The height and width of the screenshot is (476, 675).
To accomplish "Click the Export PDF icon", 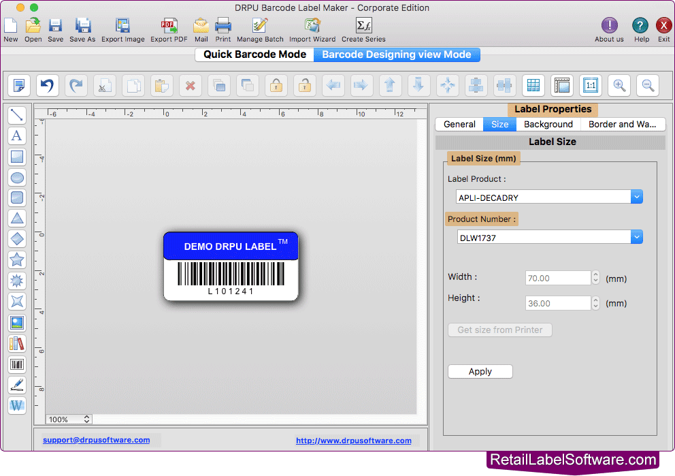I will coord(169,26).
